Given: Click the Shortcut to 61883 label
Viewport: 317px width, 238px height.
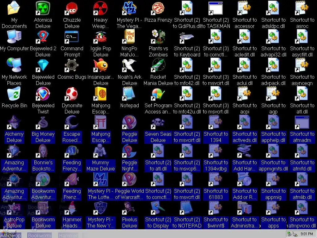Looking at the screenshot, I should pos(216,194).
